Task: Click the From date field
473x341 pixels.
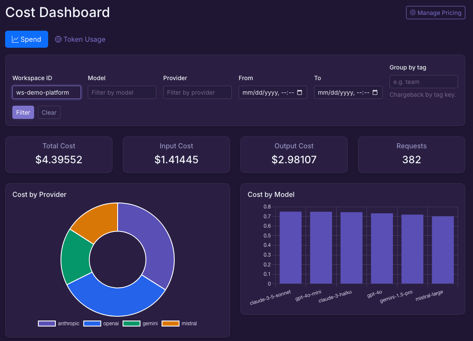Action: (273, 92)
